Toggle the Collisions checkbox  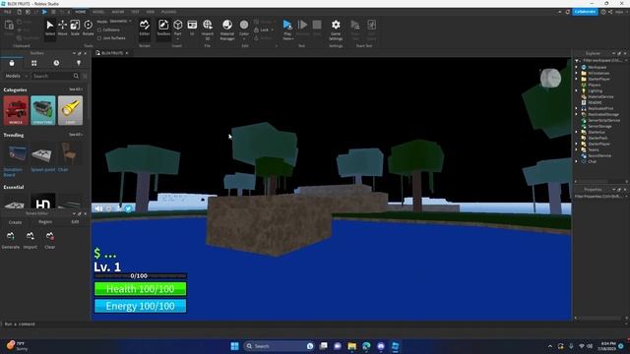tap(99, 30)
